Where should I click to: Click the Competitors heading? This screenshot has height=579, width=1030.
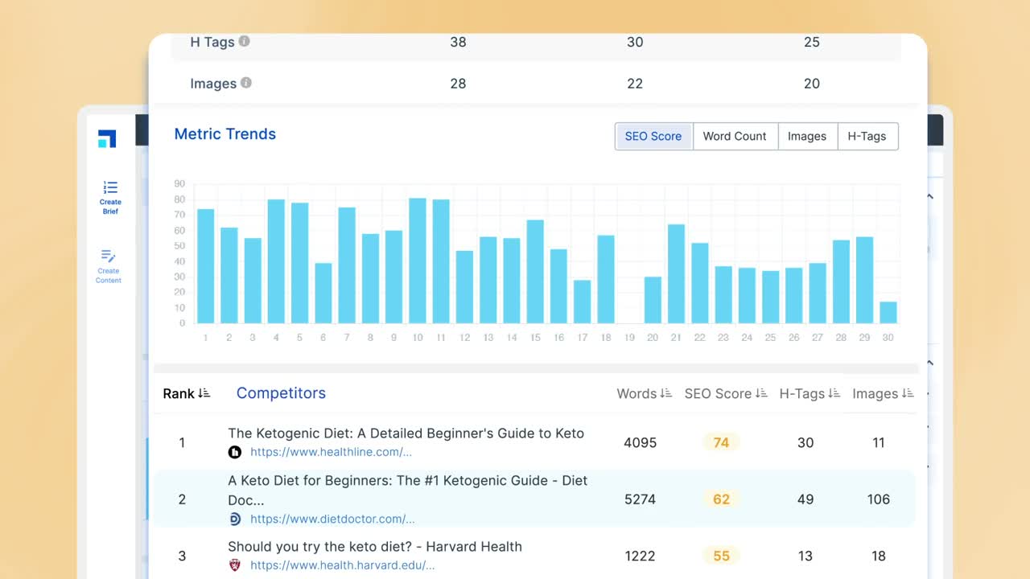[281, 393]
